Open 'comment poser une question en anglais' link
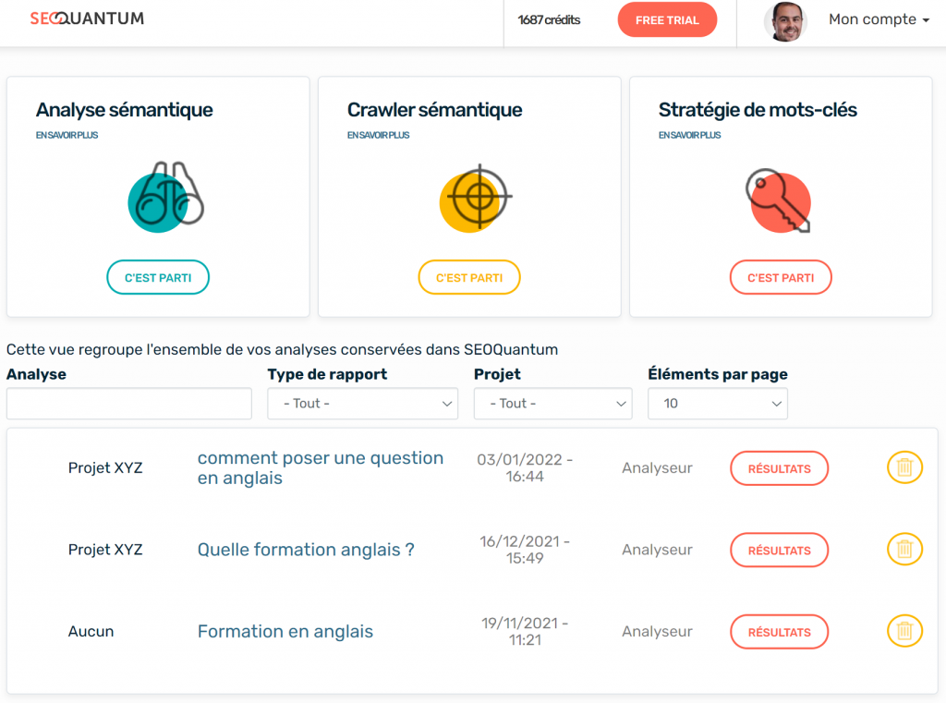This screenshot has width=946, height=703. pyautogui.click(x=320, y=467)
